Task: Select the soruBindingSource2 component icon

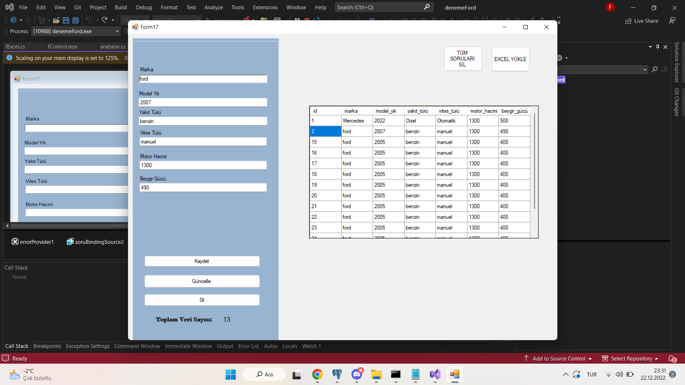Action: tap(70, 242)
